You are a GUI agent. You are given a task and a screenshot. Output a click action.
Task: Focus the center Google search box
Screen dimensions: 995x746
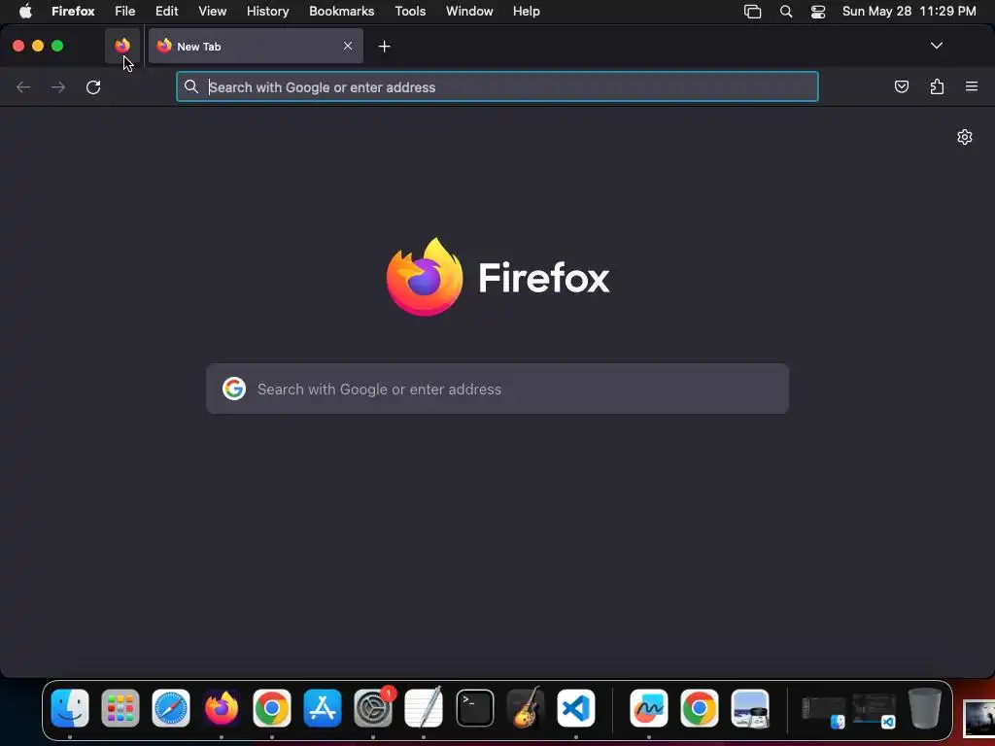497,389
